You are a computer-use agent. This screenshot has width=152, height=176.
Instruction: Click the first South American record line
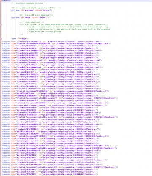click(54, 105)
